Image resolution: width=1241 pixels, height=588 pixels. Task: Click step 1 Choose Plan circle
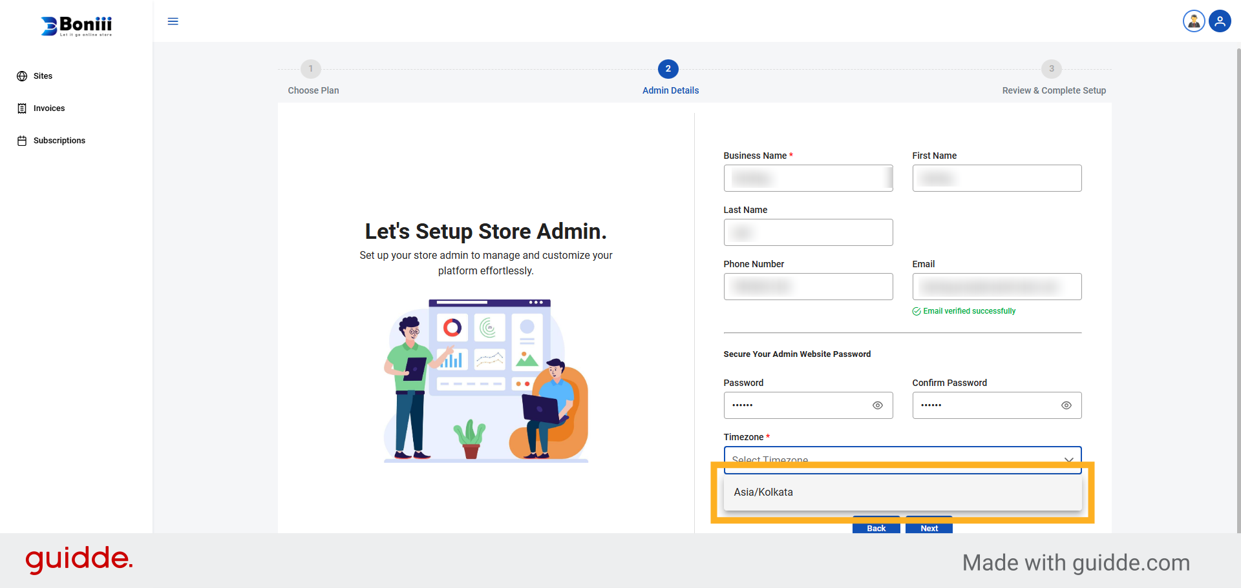[311, 68]
